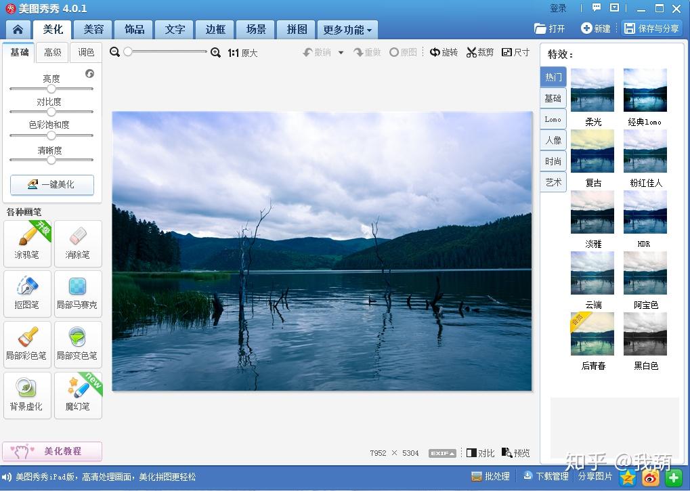
Task: Select the 热门 effects category
Action: tap(553, 77)
